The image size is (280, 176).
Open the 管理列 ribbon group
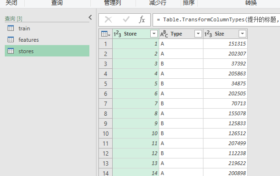coord(113,3)
